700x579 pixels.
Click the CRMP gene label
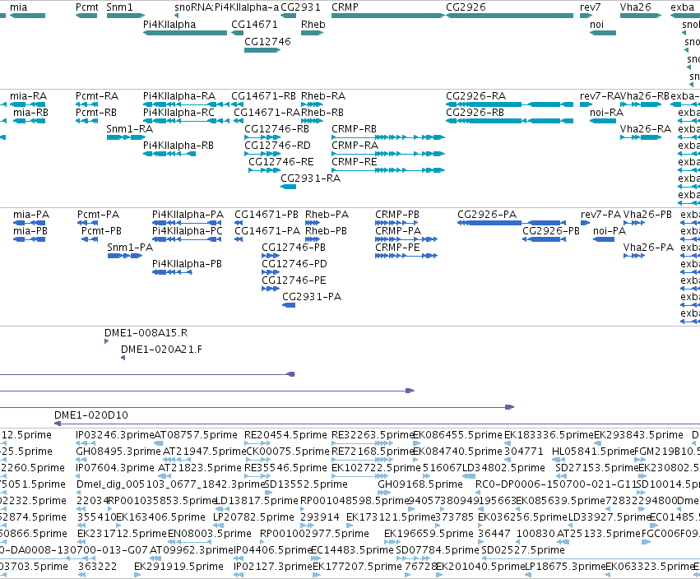[x=345, y=7]
